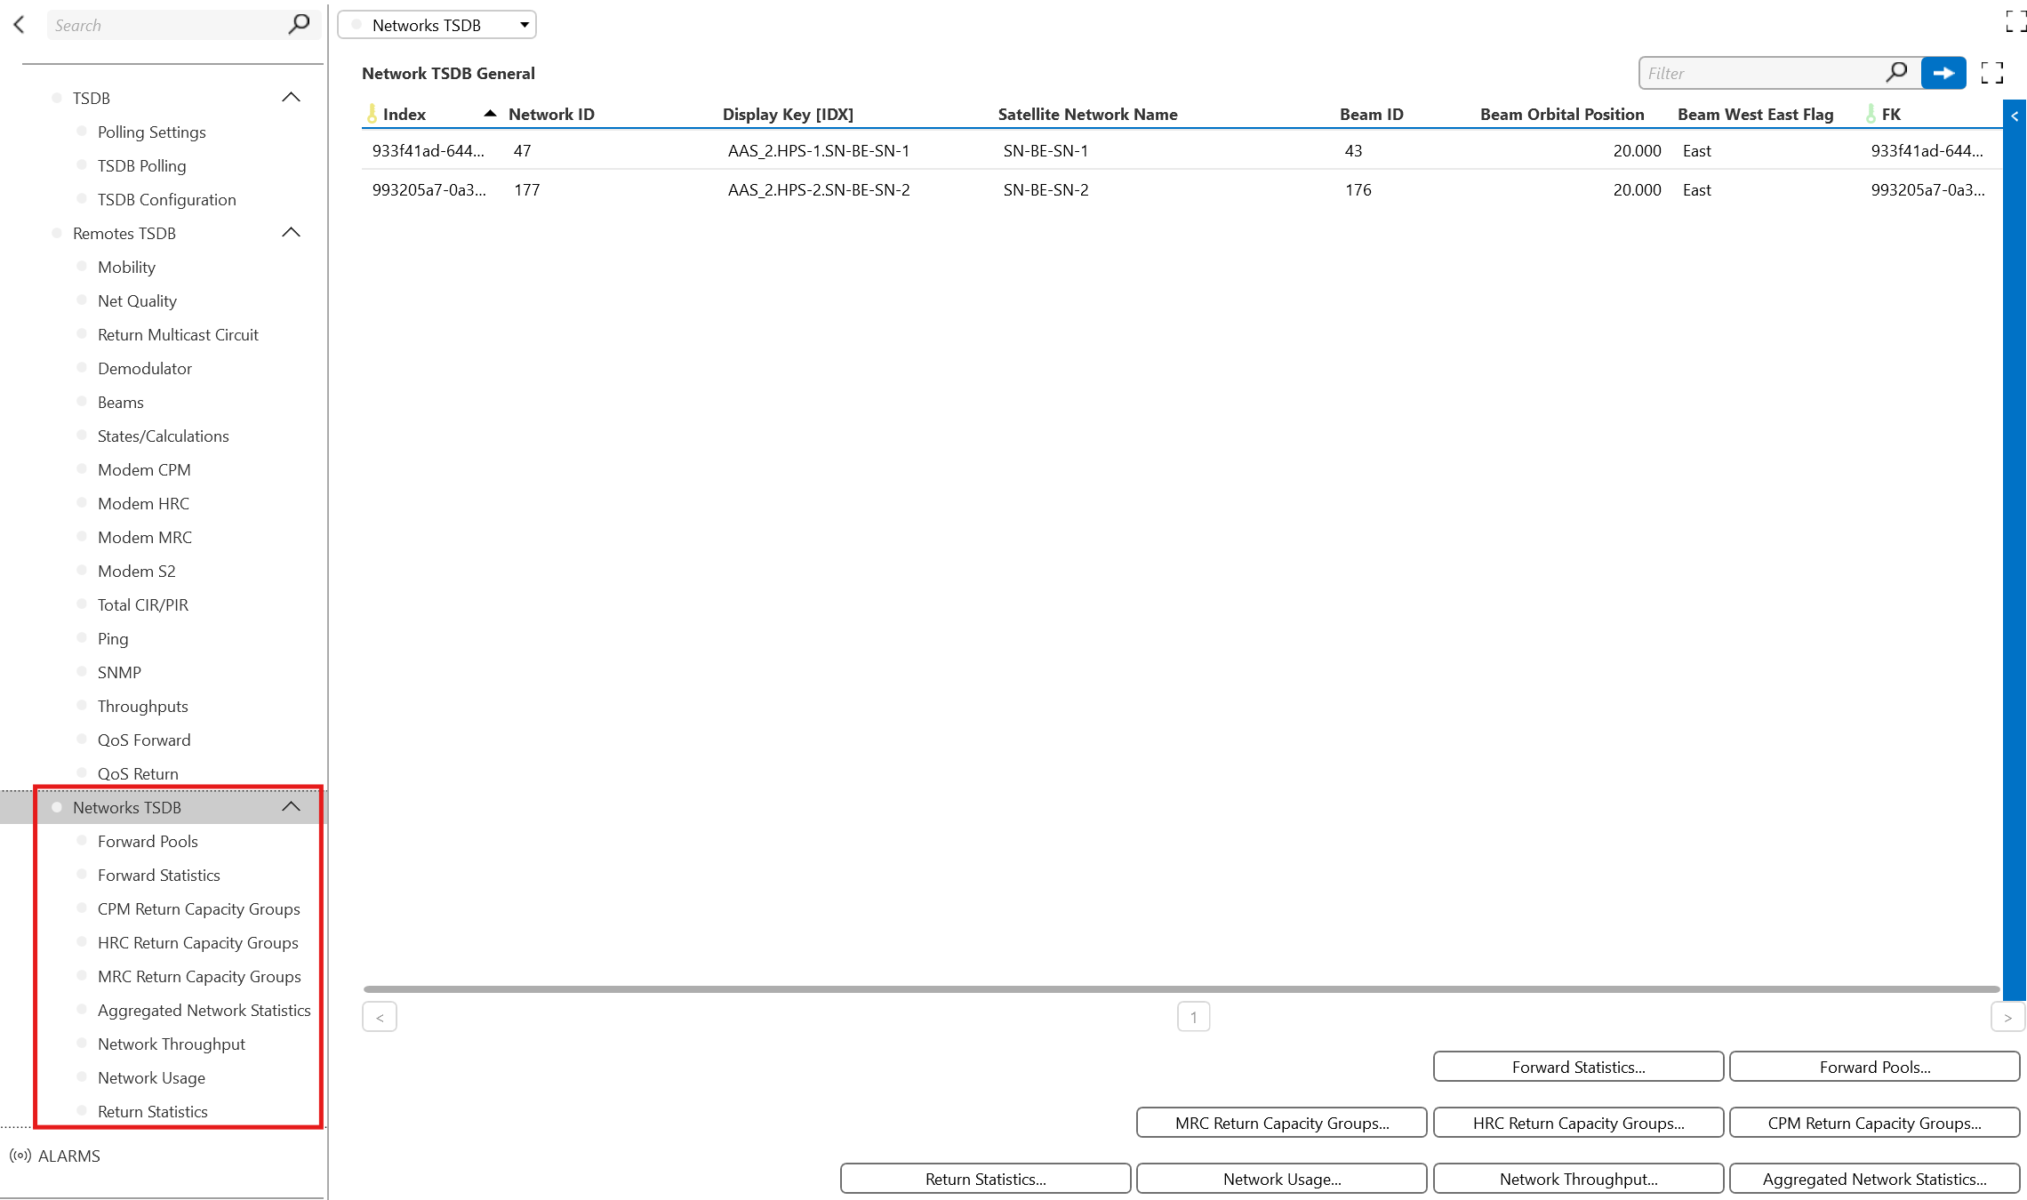Select Beams in the sidebar
The width and height of the screenshot is (2027, 1200).
point(121,402)
